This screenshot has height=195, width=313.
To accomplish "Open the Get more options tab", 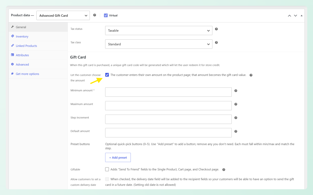I will click(x=38, y=74).
